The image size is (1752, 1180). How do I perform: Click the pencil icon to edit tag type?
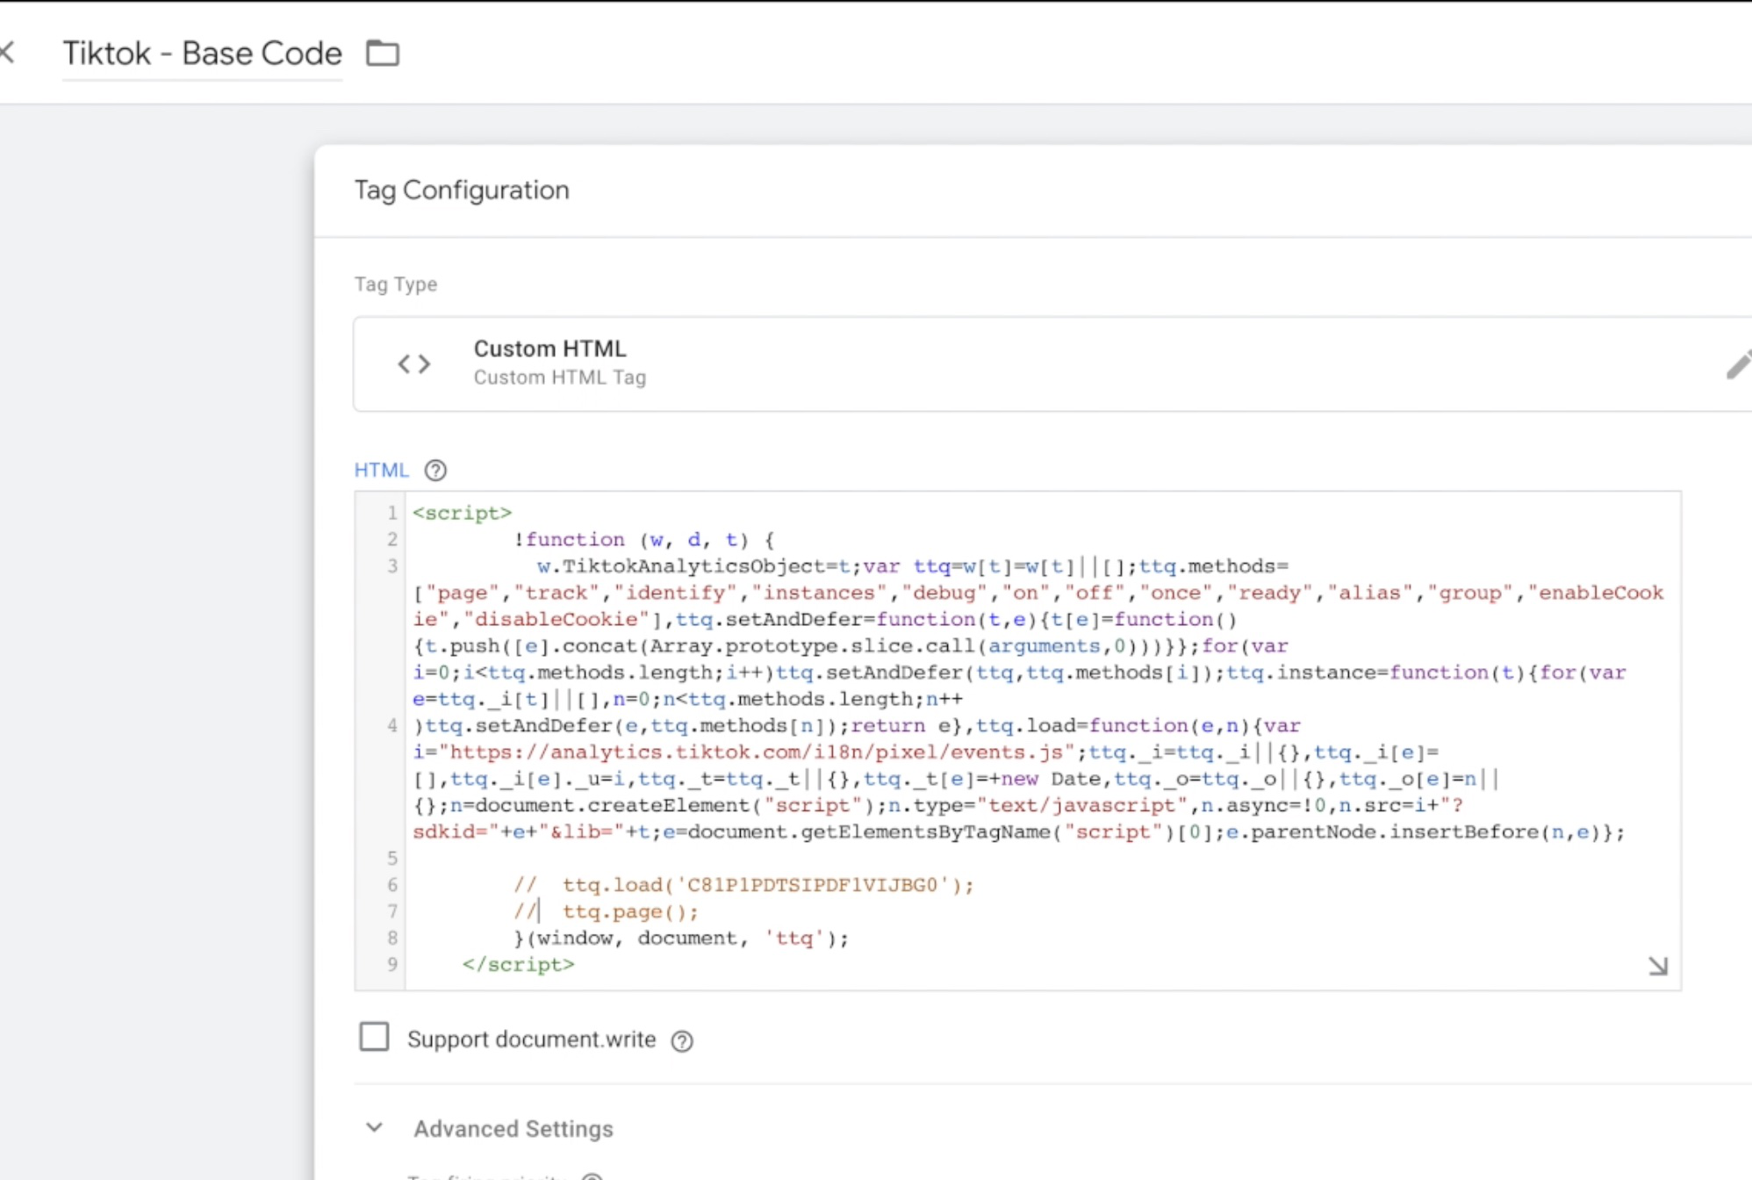click(1738, 364)
